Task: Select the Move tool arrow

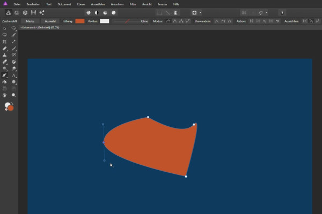Action: pyautogui.click(x=4, y=28)
